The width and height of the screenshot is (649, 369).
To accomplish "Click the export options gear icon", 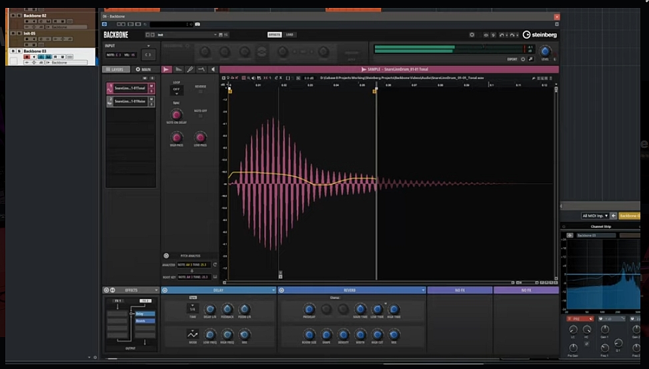I will [x=523, y=59].
